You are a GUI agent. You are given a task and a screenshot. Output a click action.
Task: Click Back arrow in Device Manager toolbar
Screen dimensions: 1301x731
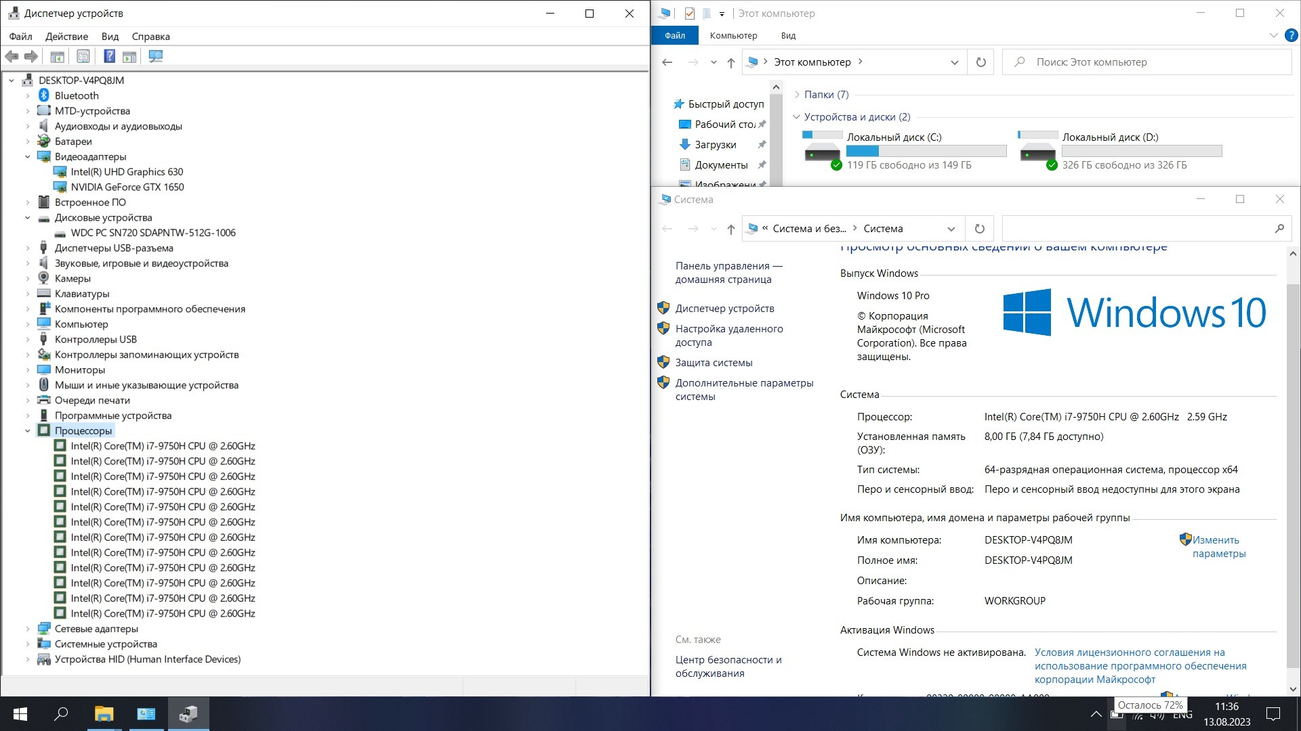coord(12,56)
